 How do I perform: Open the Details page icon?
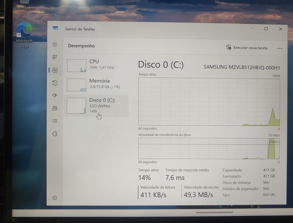click(x=55, y=121)
